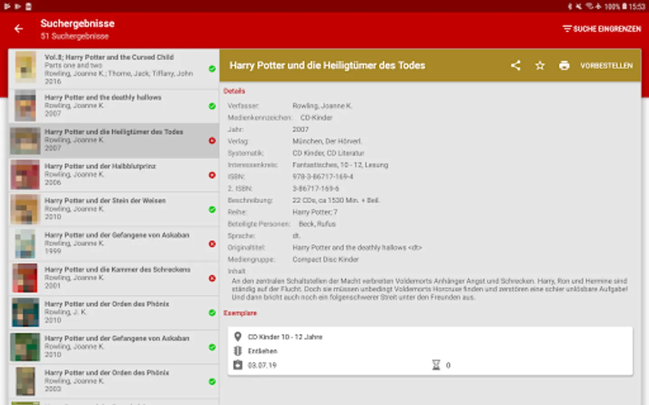Tap the series value Harry Potter; 7
The image size is (649, 405).
(315, 212)
